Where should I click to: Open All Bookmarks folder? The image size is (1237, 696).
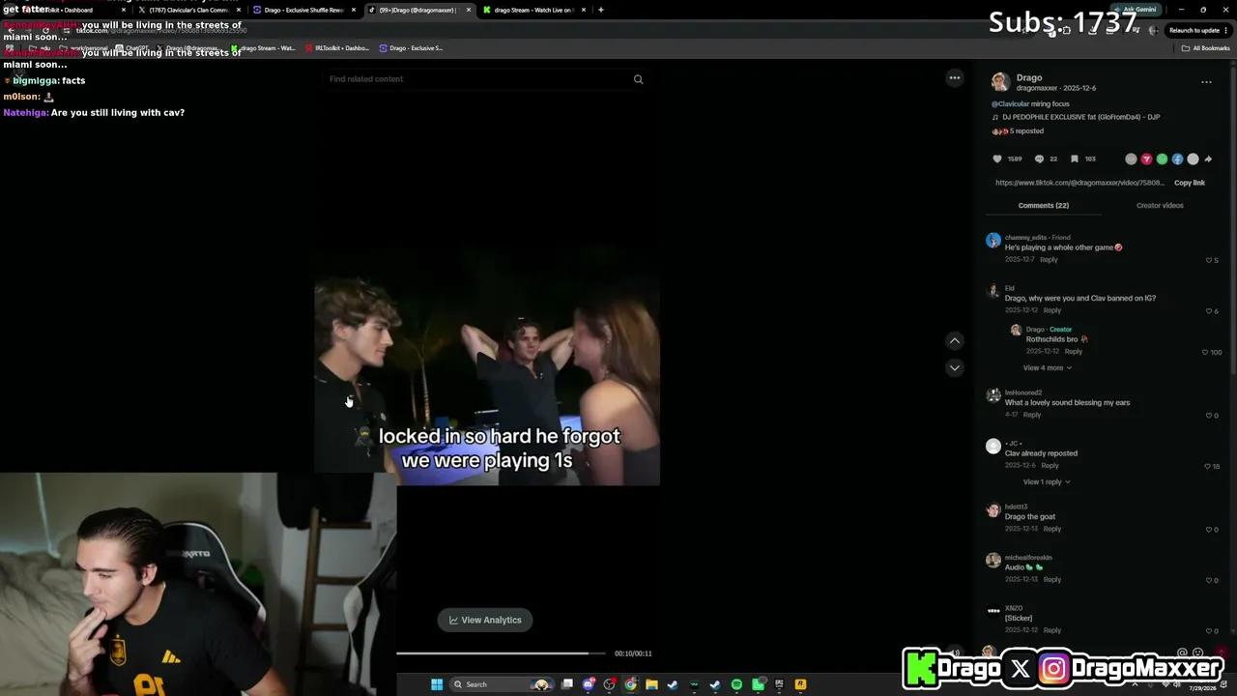point(1206,48)
